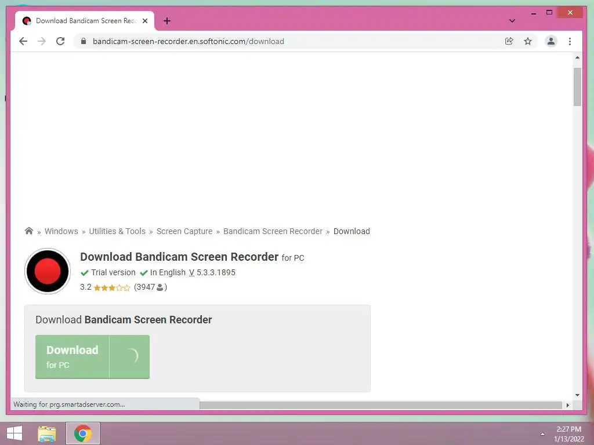Screen dimensions: 594x445
Task: Click the Download breadcrumb text
Action: click(352, 231)
